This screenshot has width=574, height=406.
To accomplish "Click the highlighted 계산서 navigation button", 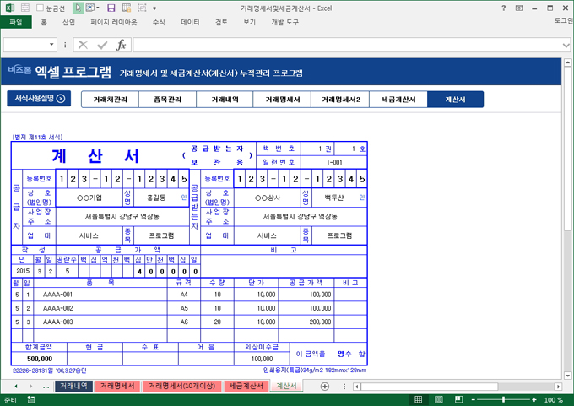I will click(455, 100).
